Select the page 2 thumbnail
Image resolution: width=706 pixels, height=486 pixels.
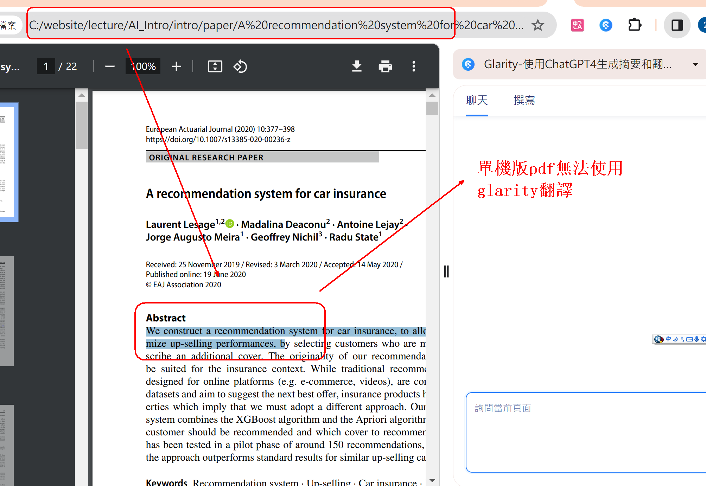pos(7,311)
